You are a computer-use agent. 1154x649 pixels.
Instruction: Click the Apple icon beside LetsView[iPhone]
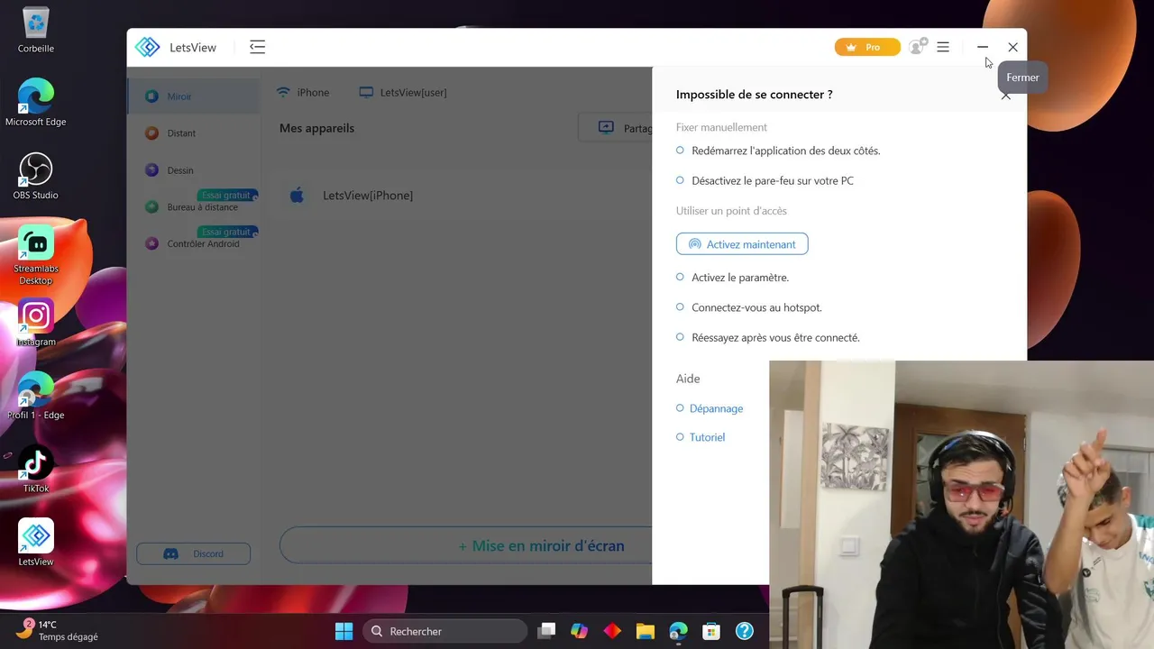click(297, 195)
